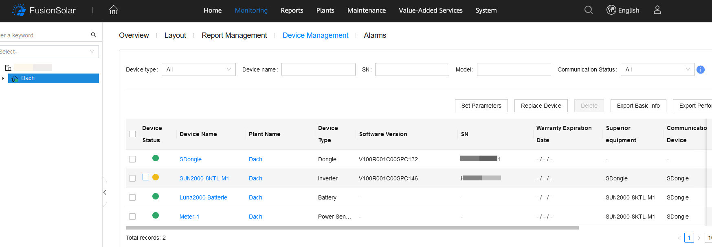The image size is (712, 247).
Task: Focus the Model input field
Action: click(x=514, y=69)
